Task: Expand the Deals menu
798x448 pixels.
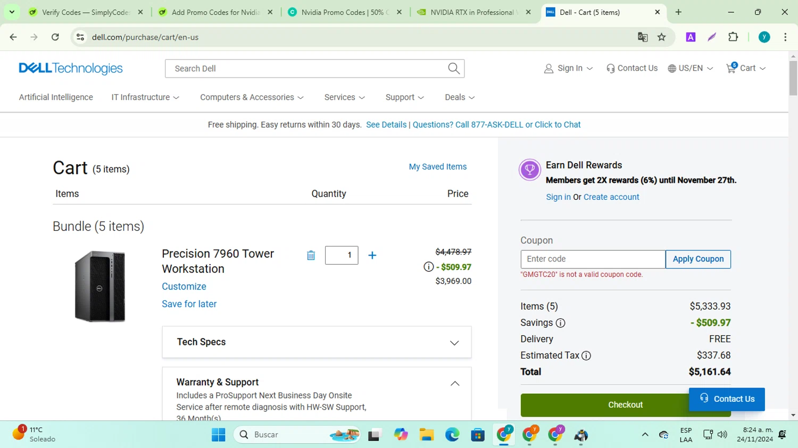Action: 460,97
